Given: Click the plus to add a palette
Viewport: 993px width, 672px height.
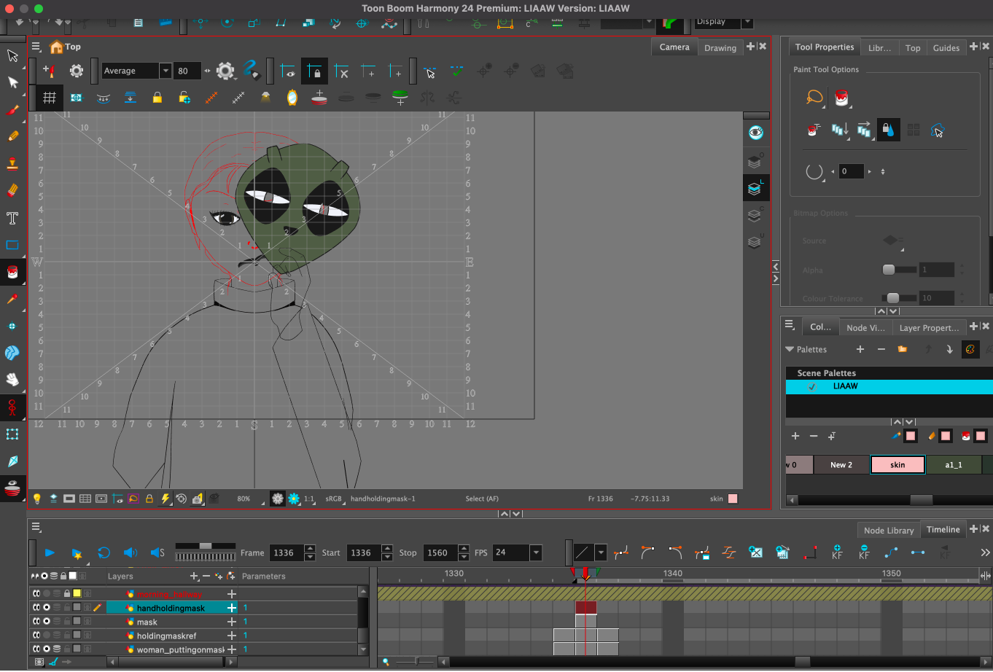Looking at the screenshot, I should point(860,349).
